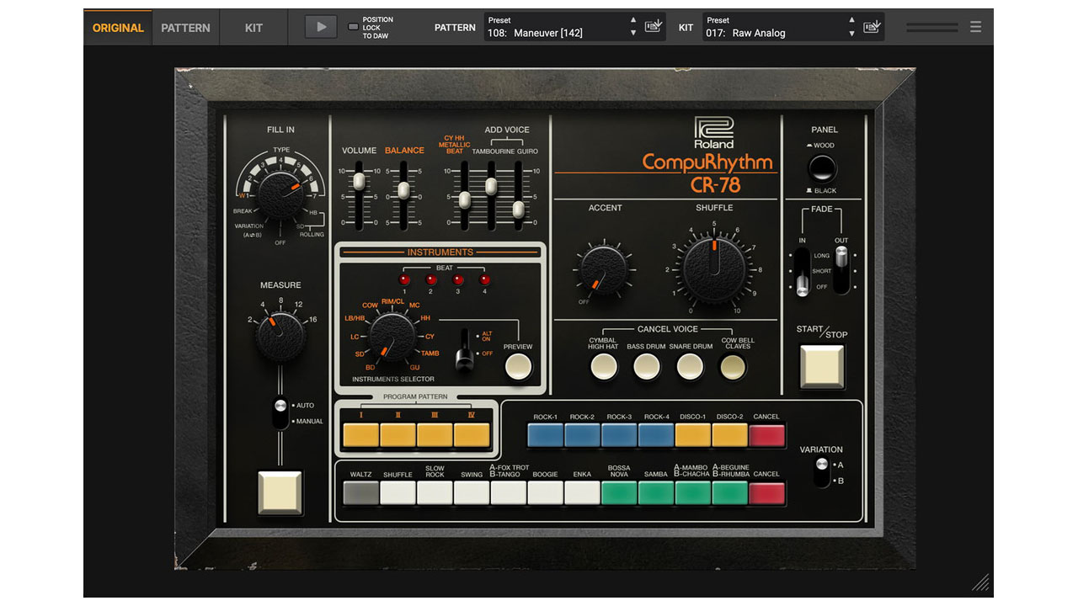Click the Cymbal High Hat cancel voice button
Viewport: 1078px width, 606px height.
(603, 366)
